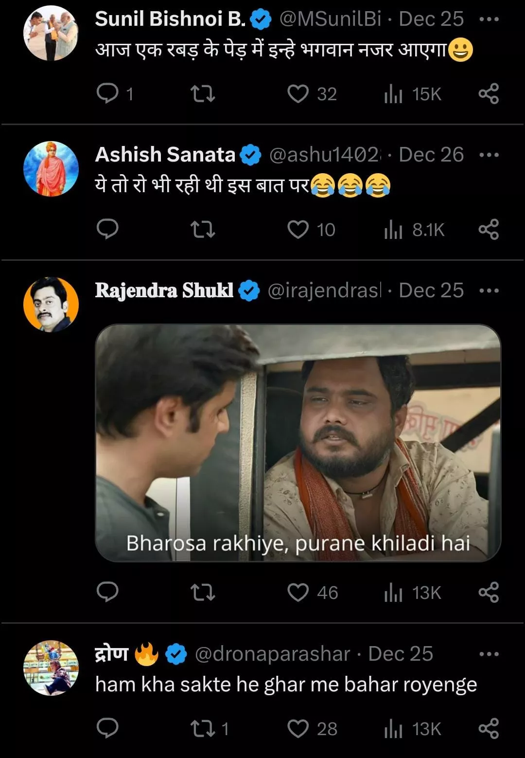Open more options on Ashish Sanata's tweet
This screenshot has height=758, width=525.
(x=489, y=155)
